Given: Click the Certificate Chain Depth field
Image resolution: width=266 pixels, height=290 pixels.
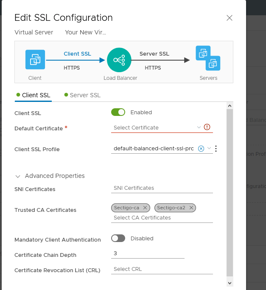Looking at the screenshot, I should 148,253.
